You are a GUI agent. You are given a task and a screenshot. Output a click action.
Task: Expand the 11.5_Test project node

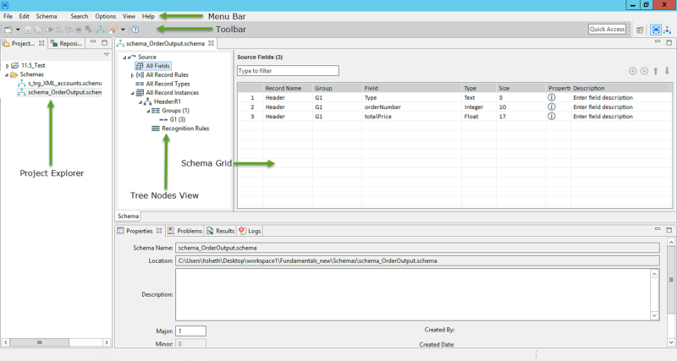8,65
